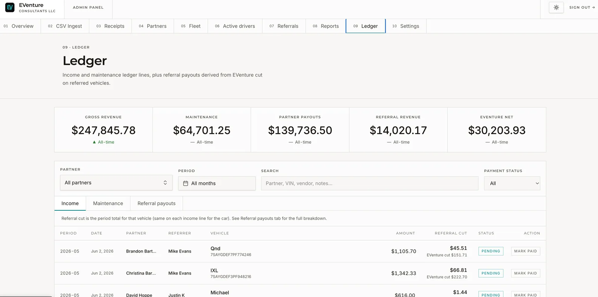This screenshot has height=297, width=598.
Task: Click the Admin Panel header label
Action: (88, 7)
